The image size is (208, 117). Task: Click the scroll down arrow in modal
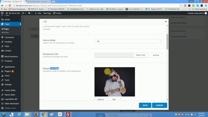tap(167, 99)
